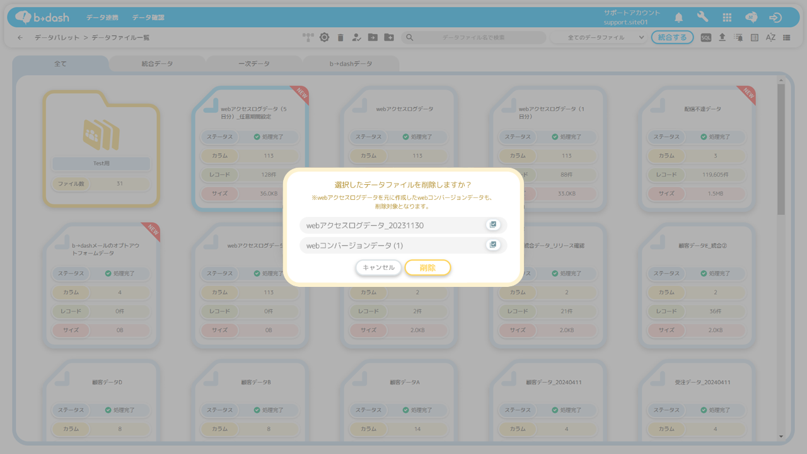Click the 128件 record count value
Image resolution: width=807 pixels, height=454 pixels.
pyautogui.click(x=268, y=175)
